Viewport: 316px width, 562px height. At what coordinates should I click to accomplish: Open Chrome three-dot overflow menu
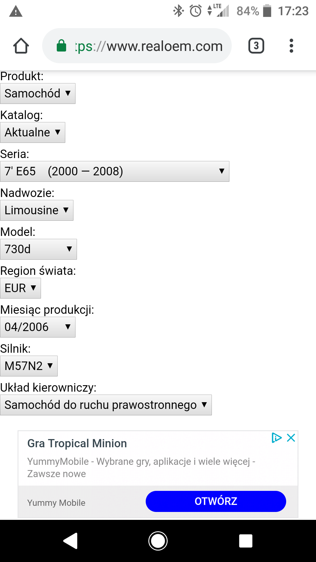[x=291, y=46]
